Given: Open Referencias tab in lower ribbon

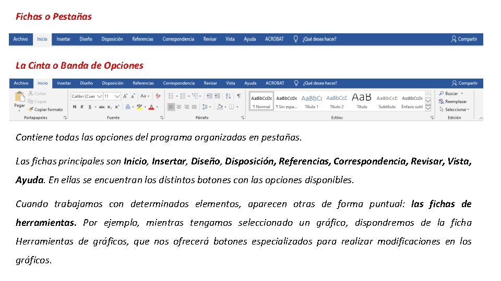Looking at the screenshot, I should pyautogui.click(x=143, y=83).
